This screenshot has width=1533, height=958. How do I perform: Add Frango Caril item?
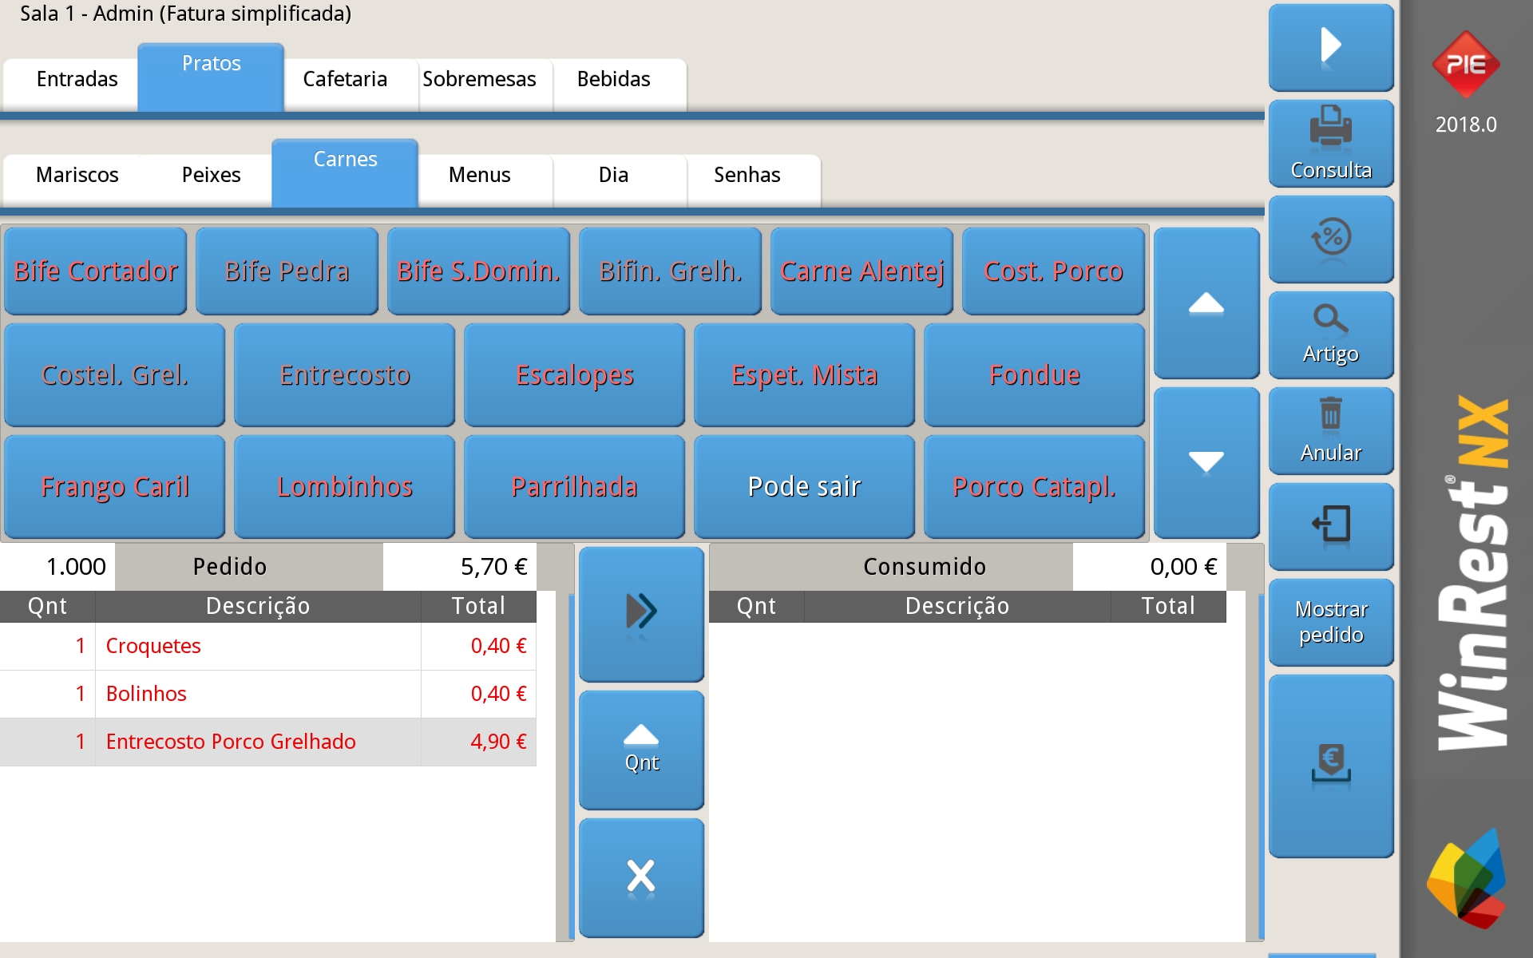pyautogui.click(x=114, y=487)
